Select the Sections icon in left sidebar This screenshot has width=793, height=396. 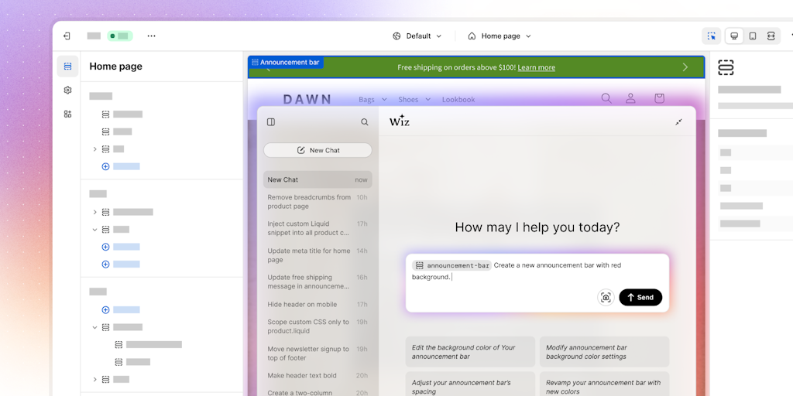(x=67, y=67)
